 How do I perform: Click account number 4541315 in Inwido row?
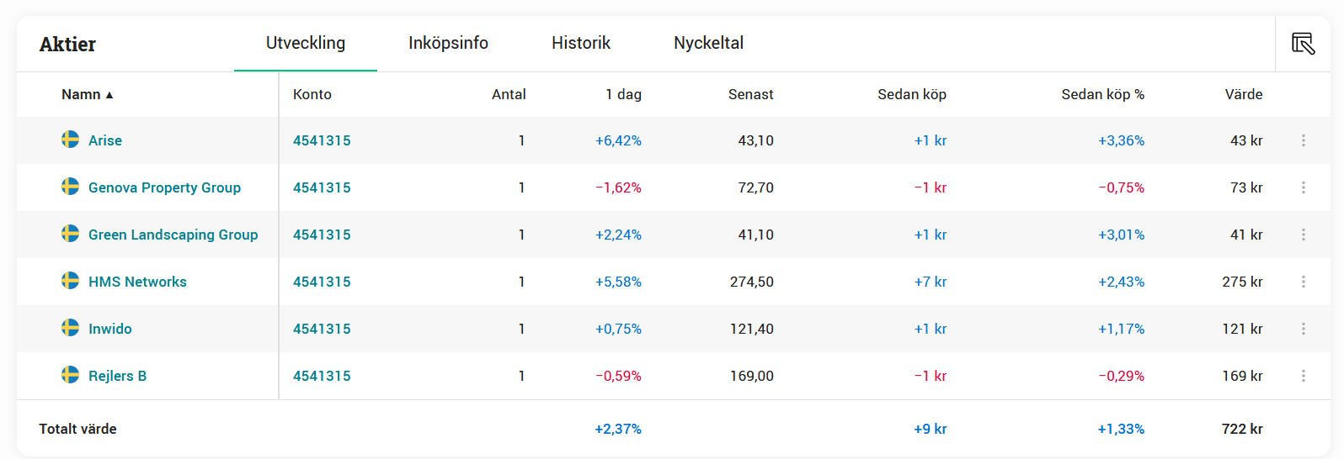(x=322, y=329)
